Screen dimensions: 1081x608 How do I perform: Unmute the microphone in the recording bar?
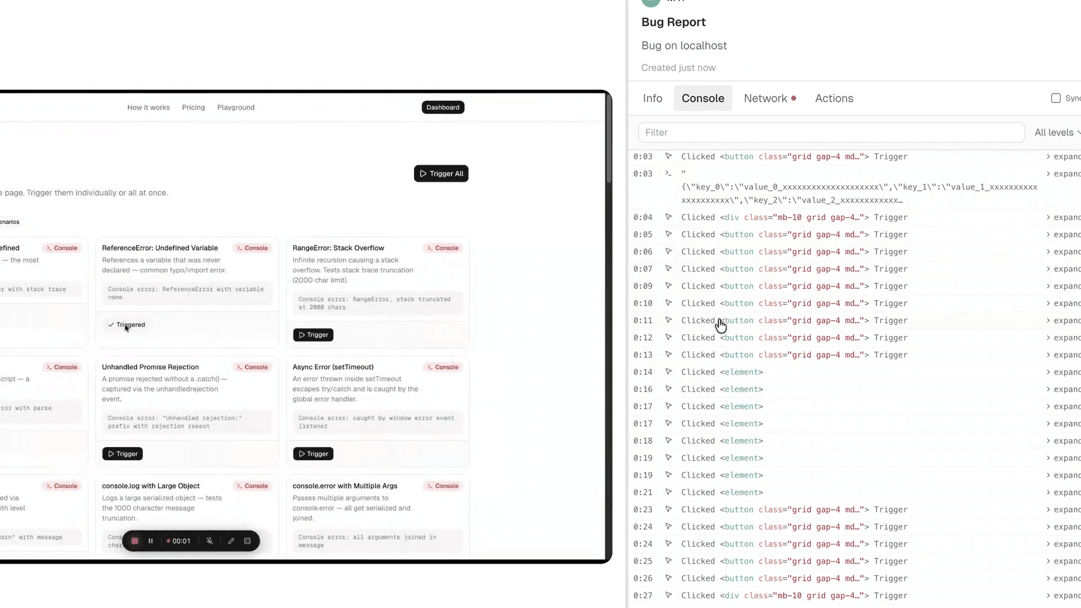[209, 540]
